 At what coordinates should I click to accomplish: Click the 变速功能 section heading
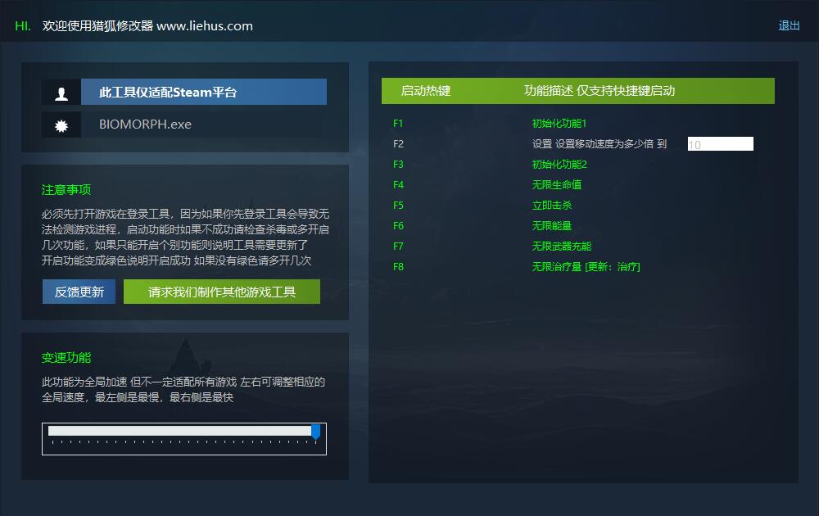coord(66,358)
